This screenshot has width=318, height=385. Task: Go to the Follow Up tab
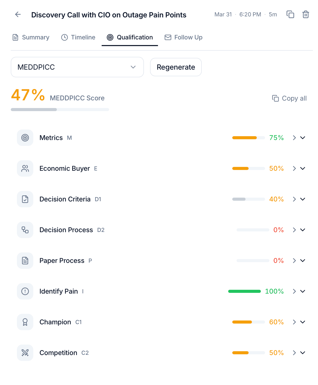(183, 37)
